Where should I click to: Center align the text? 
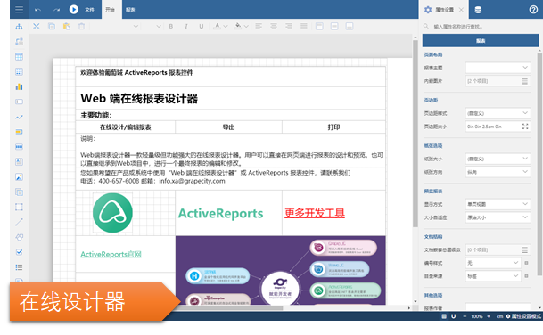274,27
